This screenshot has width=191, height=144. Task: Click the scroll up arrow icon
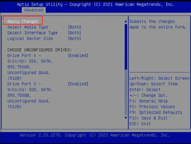(126, 21)
